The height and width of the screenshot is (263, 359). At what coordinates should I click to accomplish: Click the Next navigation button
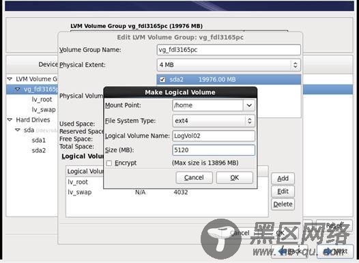(x=335, y=251)
